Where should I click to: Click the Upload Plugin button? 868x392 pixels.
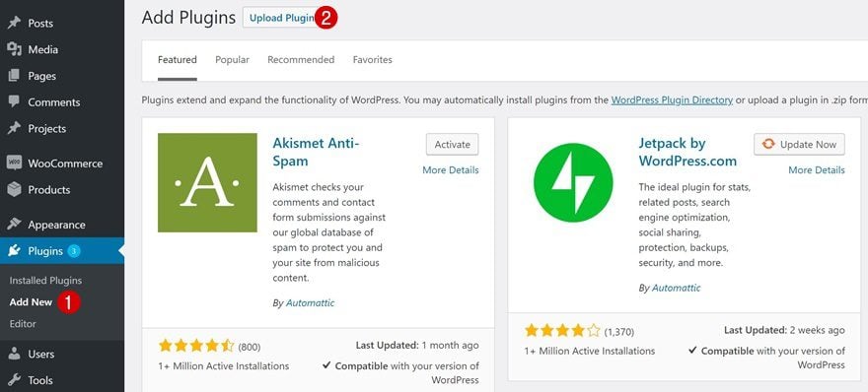[x=282, y=18]
